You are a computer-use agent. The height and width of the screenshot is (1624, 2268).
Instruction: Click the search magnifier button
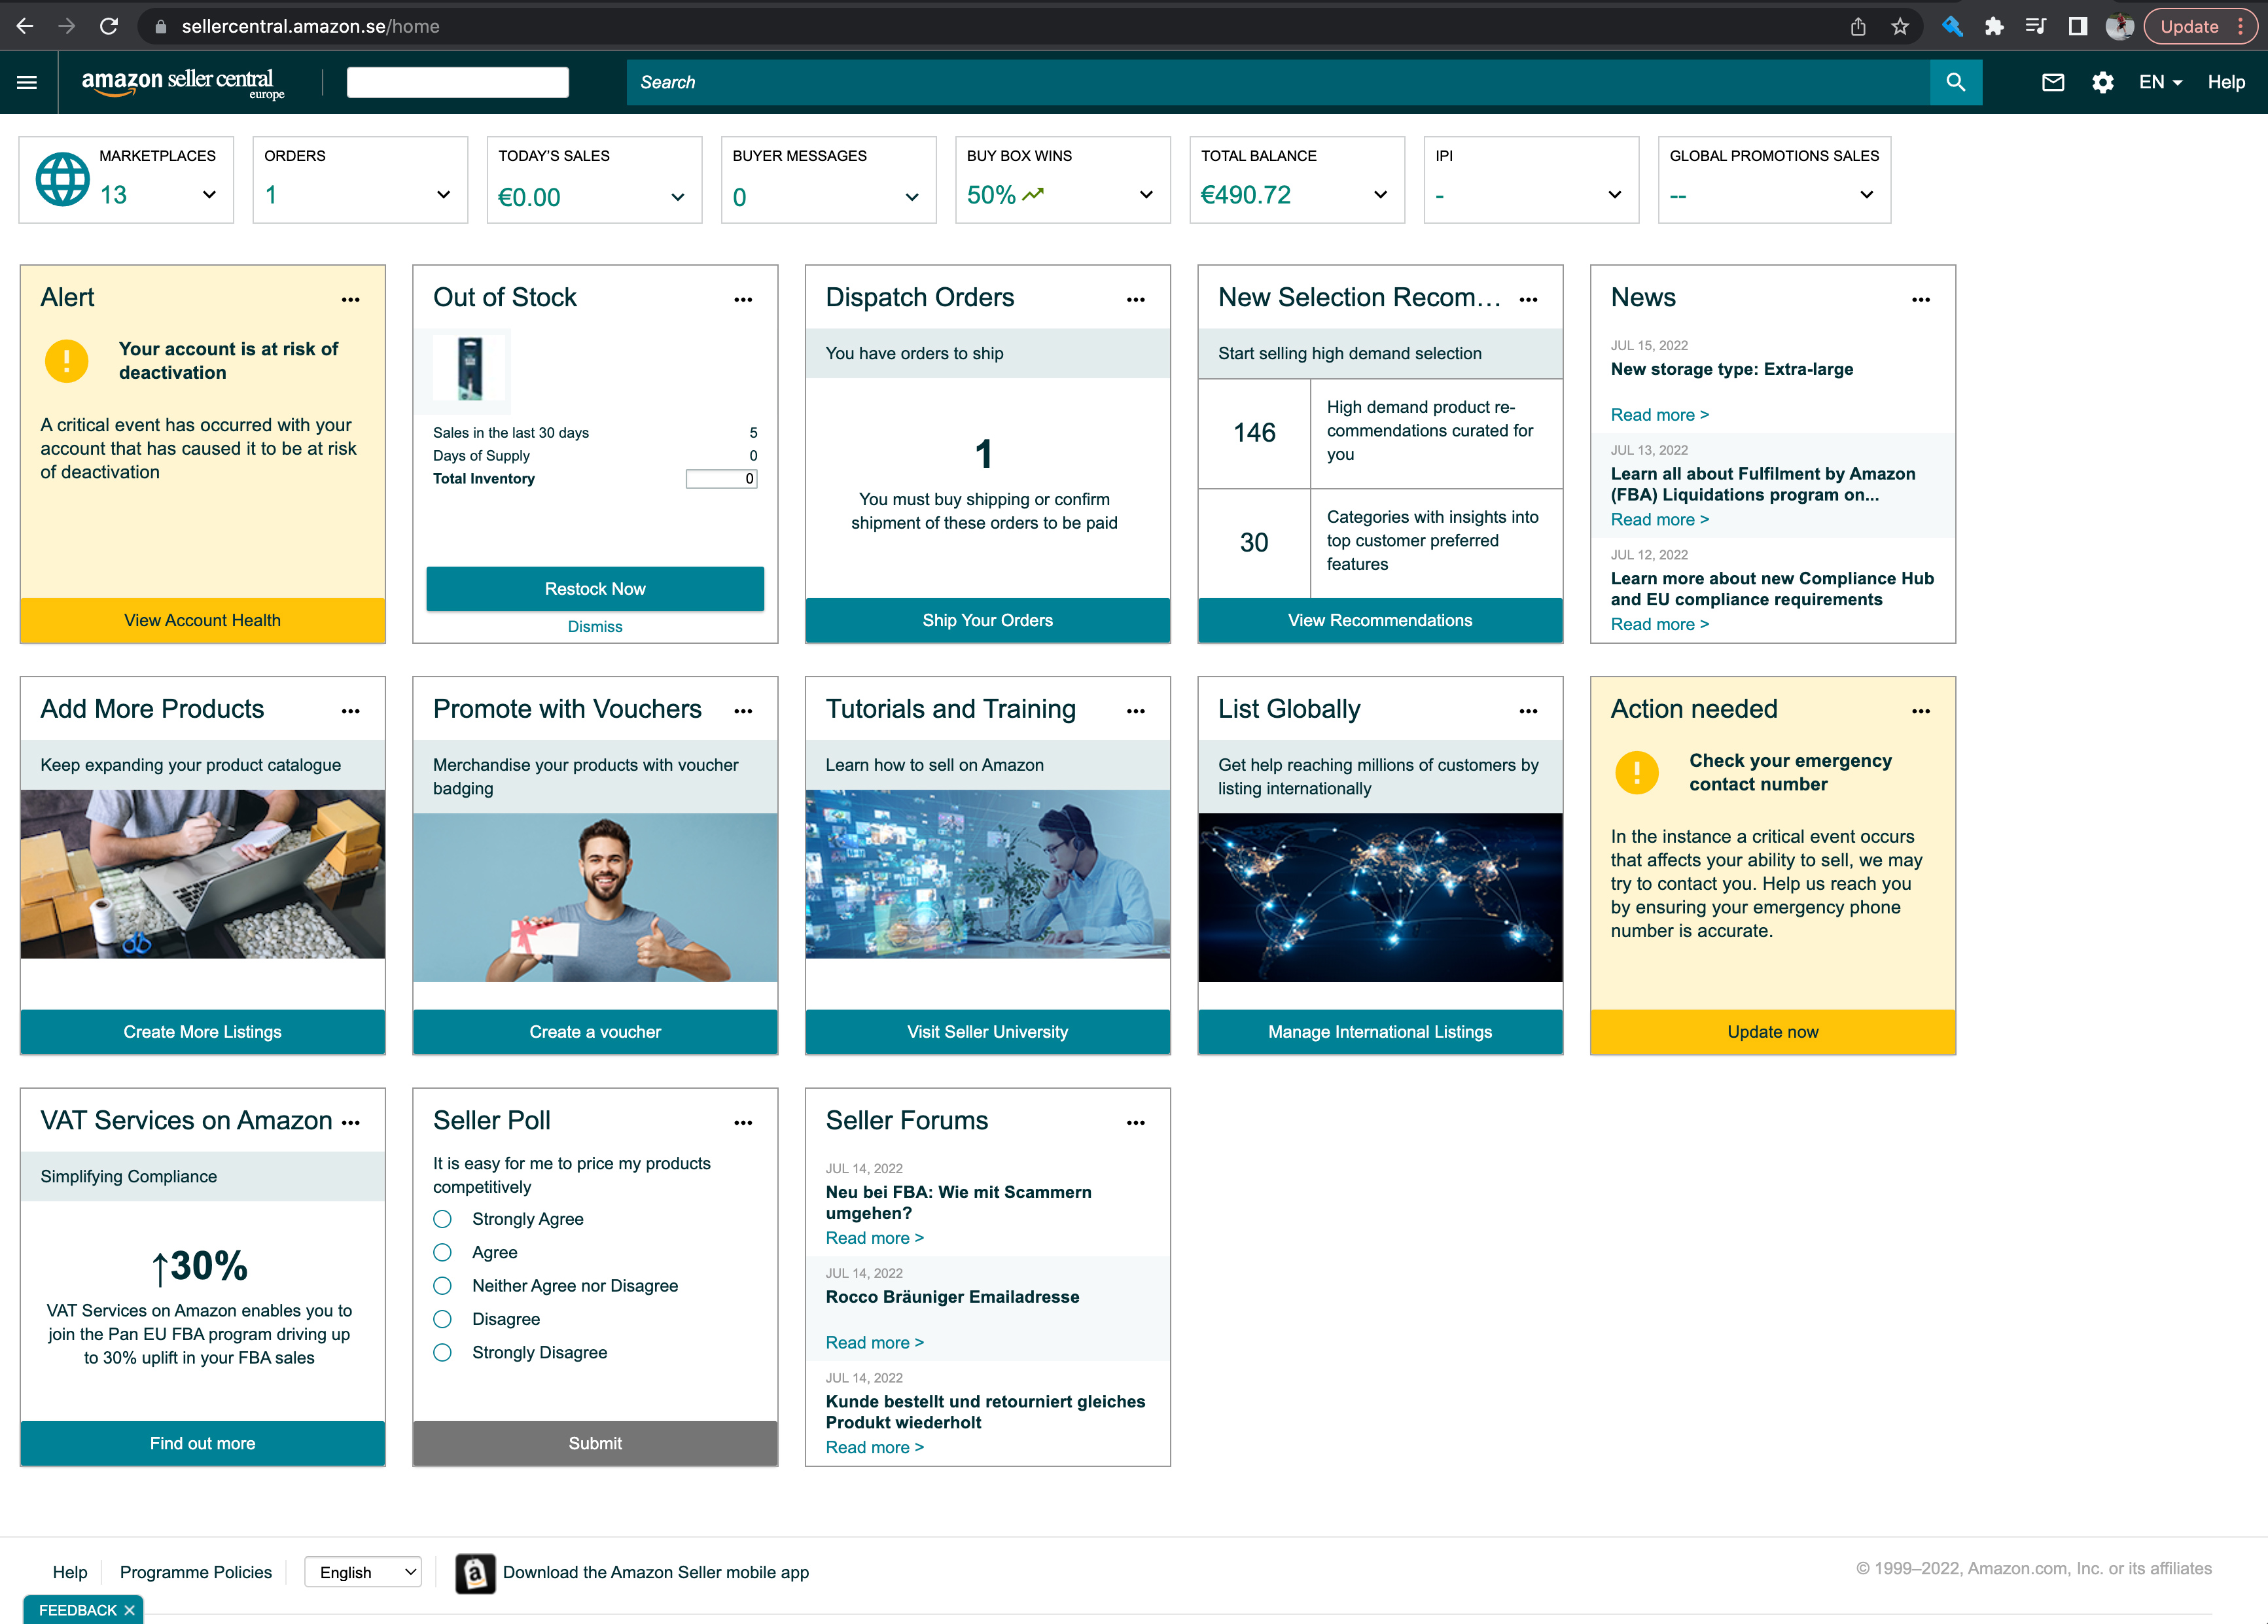pos(1955,82)
